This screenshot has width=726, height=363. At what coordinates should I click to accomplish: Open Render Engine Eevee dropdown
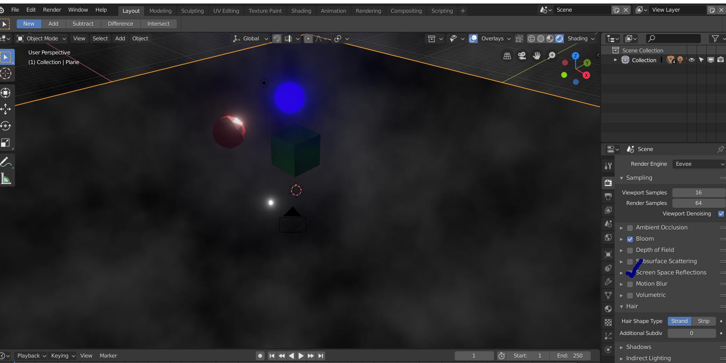pyautogui.click(x=699, y=164)
